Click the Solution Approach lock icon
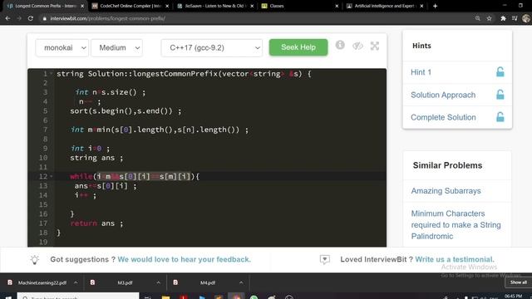532x299 pixels. point(500,95)
